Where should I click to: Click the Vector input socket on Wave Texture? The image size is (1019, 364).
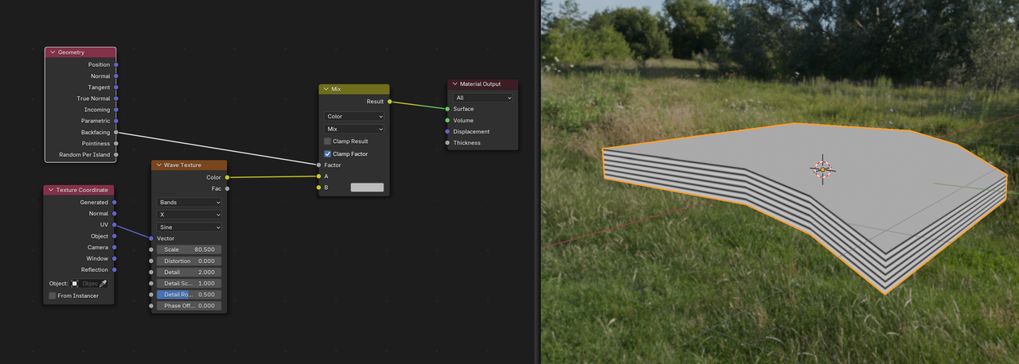click(151, 238)
